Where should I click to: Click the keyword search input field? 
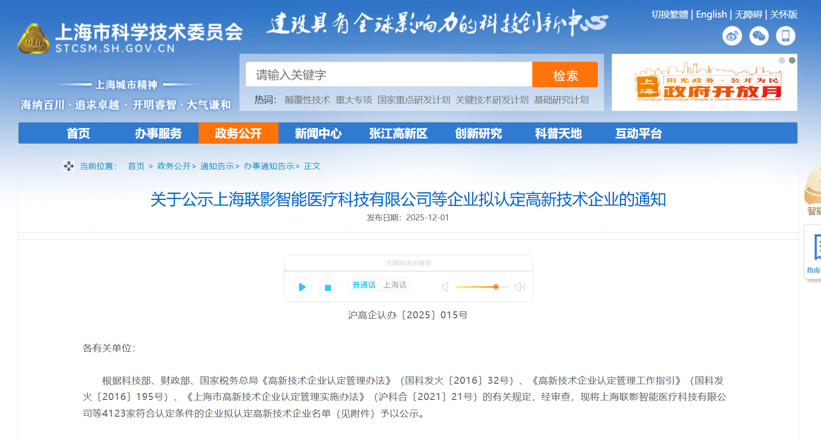[389, 75]
